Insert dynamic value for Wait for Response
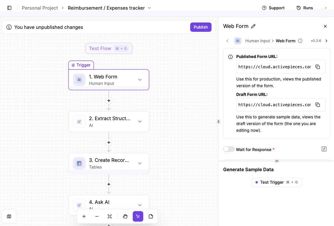The image size is (334, 226). coord(324,149)
